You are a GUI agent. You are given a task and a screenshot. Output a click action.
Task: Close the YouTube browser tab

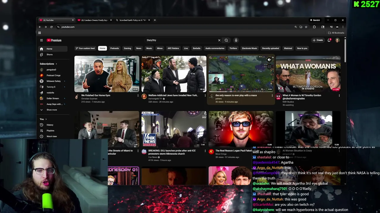[73, 20]
